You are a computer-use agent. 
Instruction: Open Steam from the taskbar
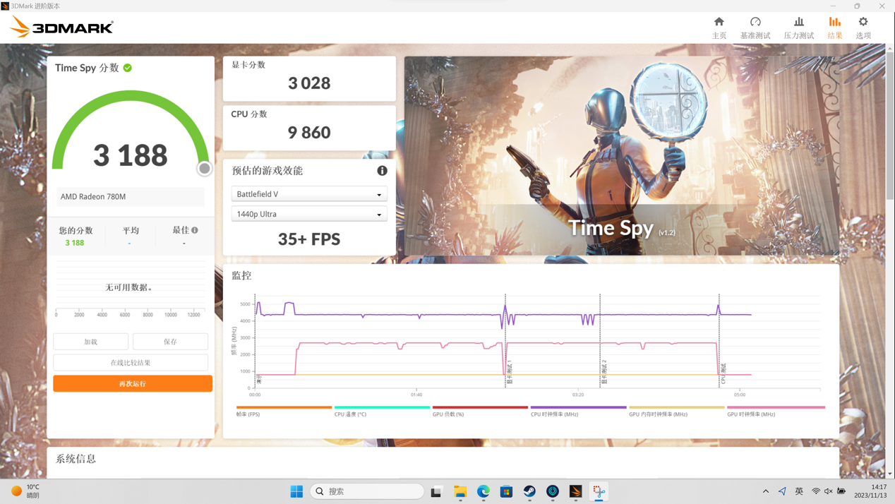529,491
